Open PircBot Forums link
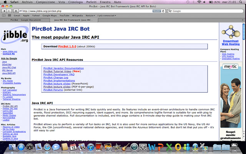Image resolution: width=246 pixels, height=154 pixels. pos(53,90)
